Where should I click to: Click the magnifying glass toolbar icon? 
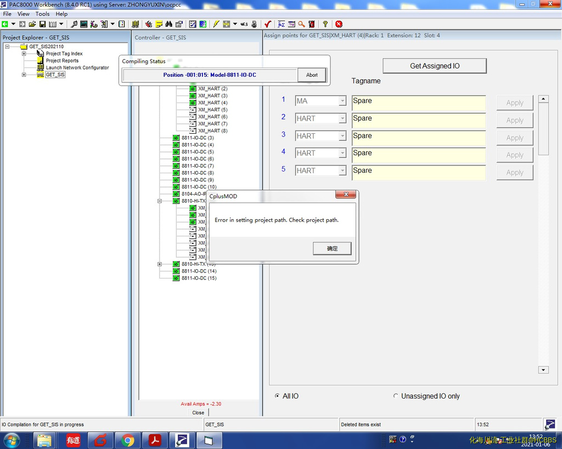pos(301,24)
